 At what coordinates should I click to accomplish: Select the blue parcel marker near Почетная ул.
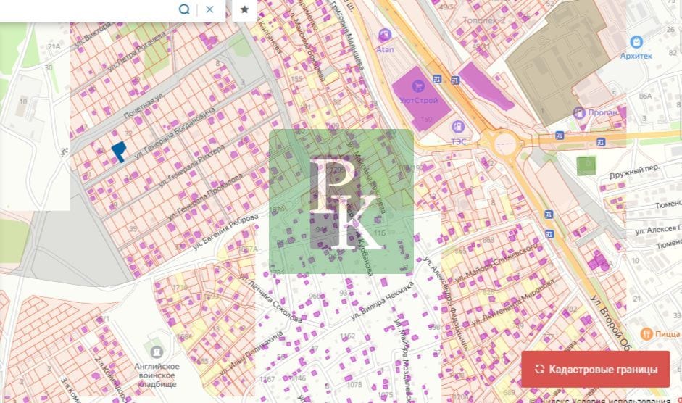pyautogui.click(x=119, y=152)
